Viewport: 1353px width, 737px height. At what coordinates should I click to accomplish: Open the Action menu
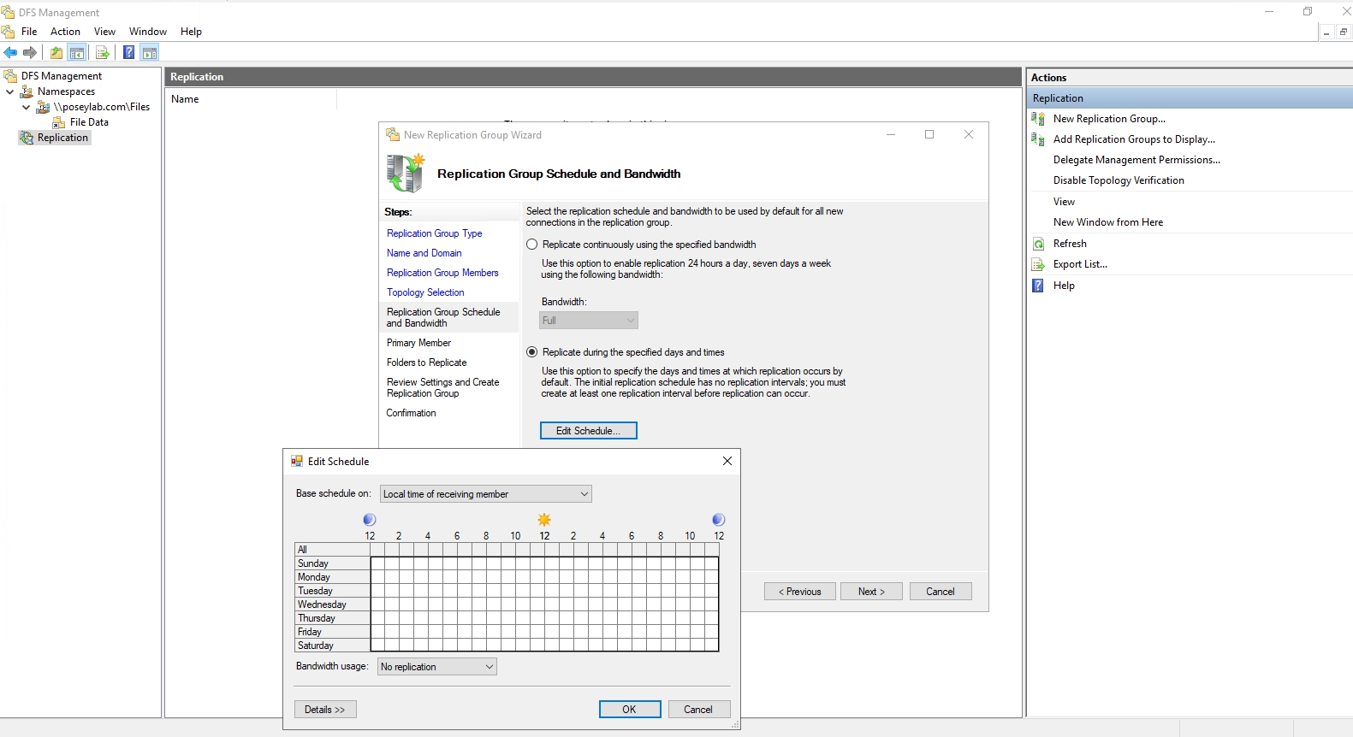click(65, 32)
